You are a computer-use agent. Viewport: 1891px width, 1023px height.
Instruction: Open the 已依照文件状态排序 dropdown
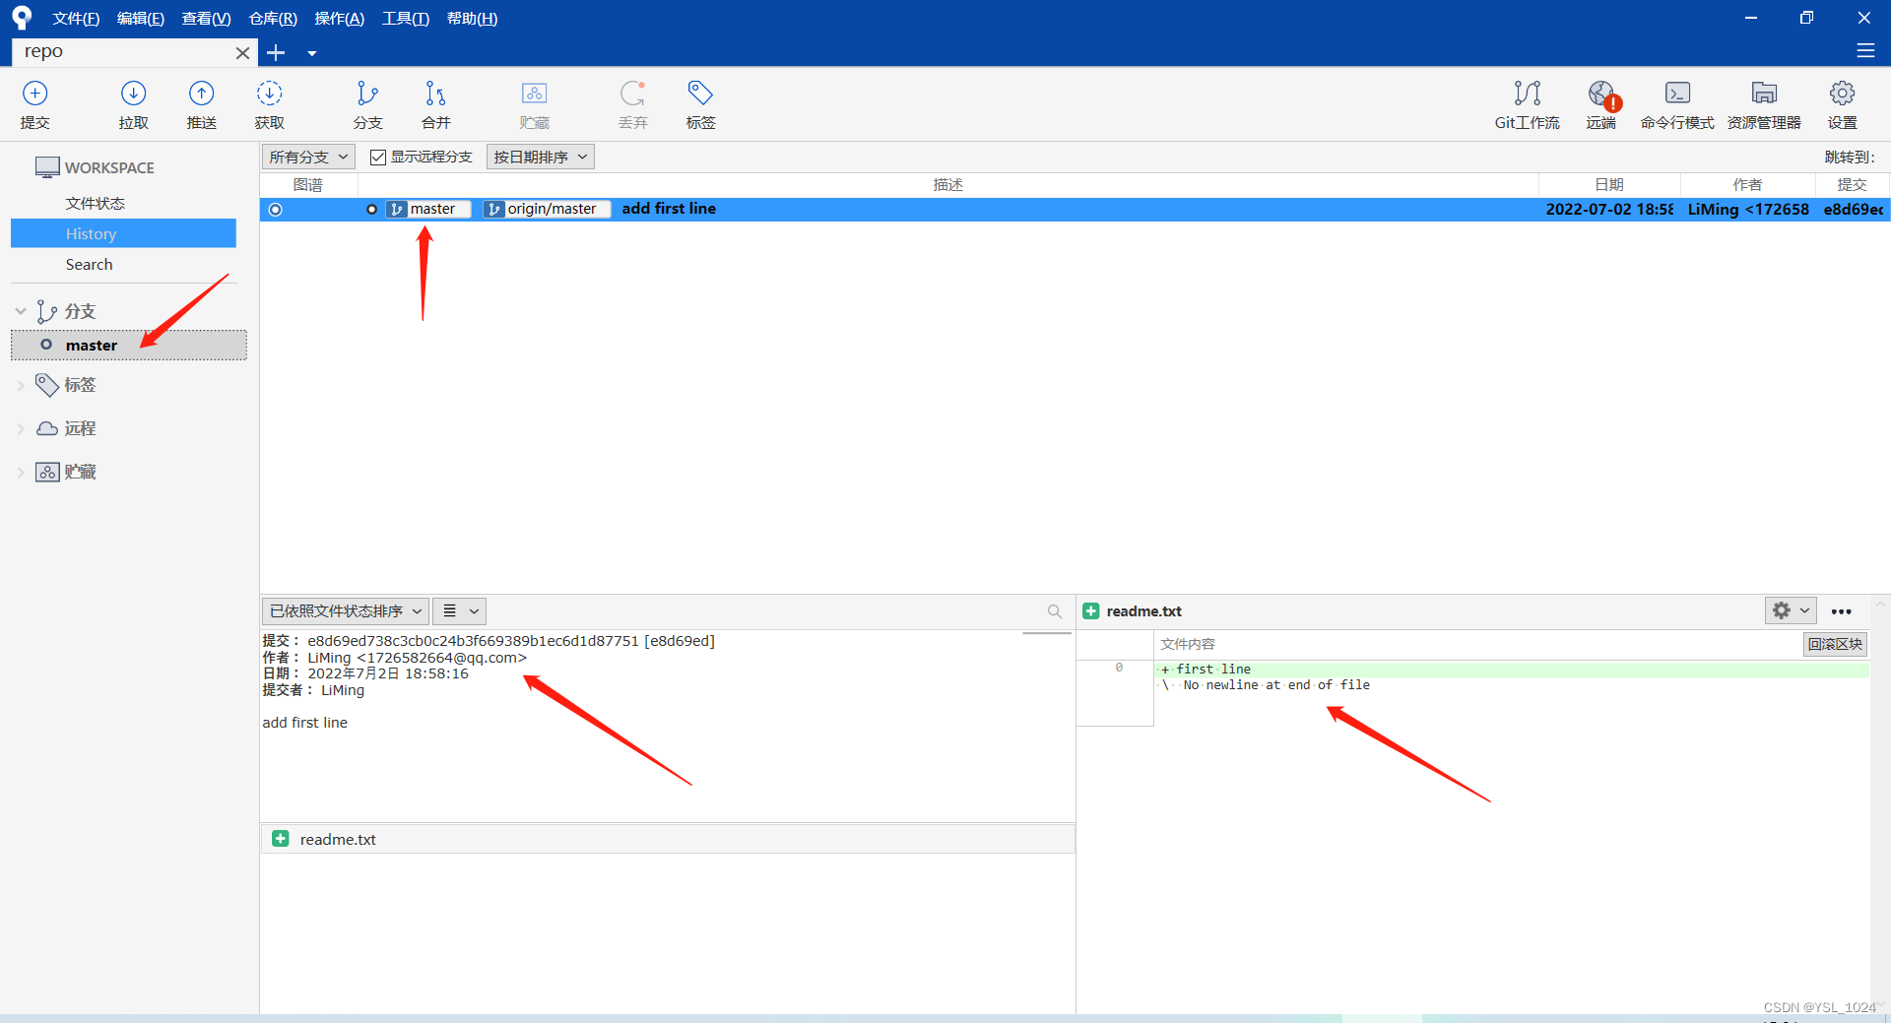coord(346,611)
